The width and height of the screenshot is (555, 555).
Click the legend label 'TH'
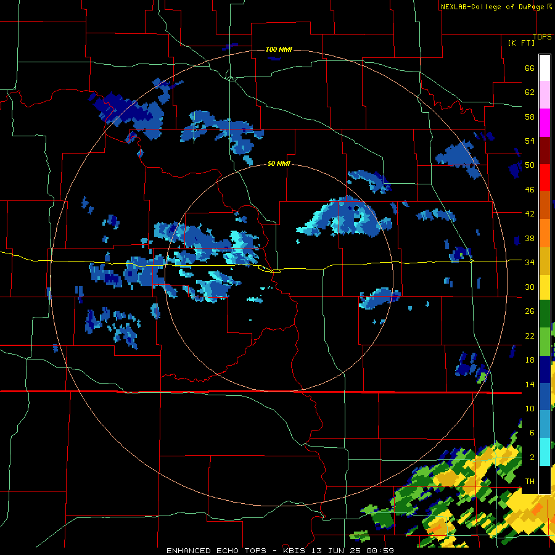pyautogui.click(x=530, y=482)
